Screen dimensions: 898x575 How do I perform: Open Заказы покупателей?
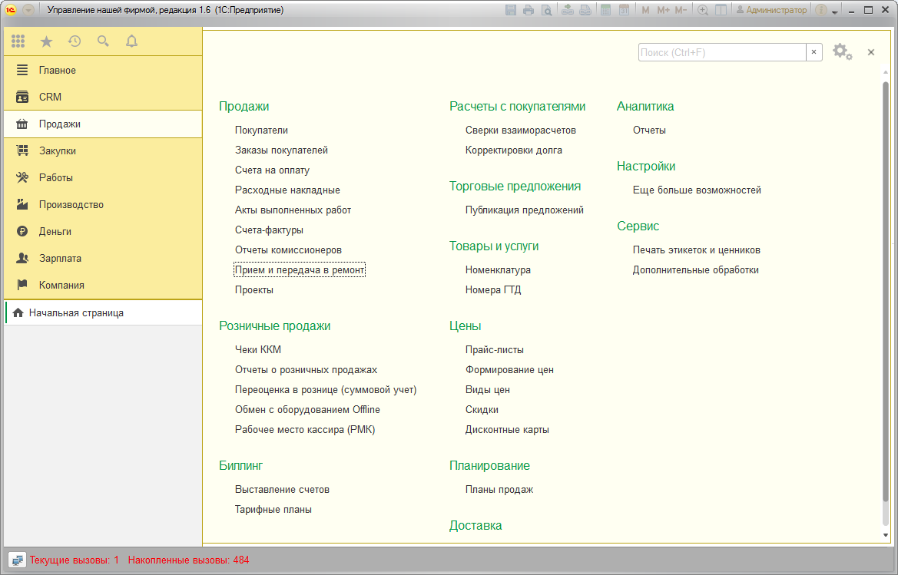pos(281,150)
